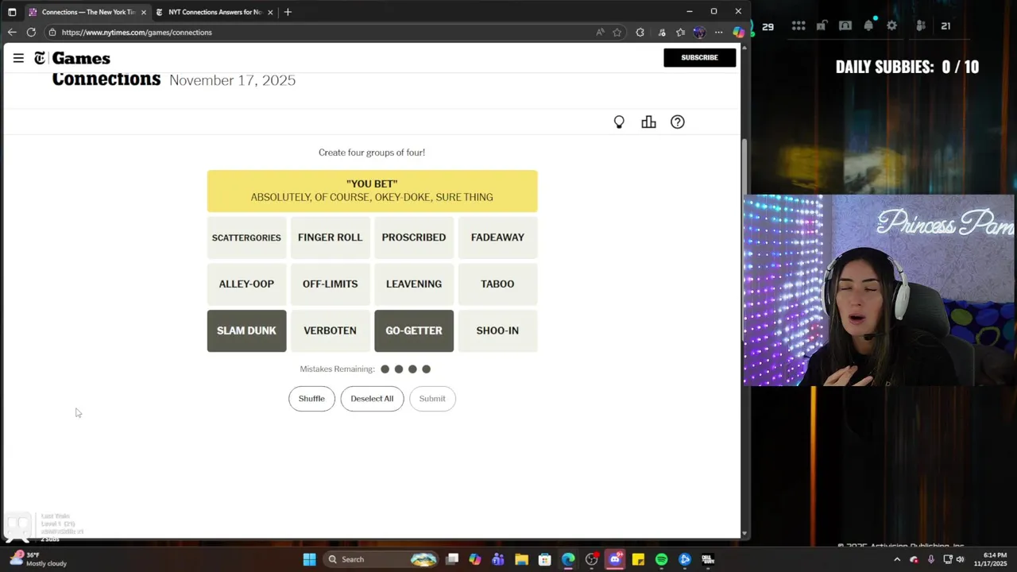Open the Sticky Notes taskbar icon
The image size is (1017, 572).
[638, 559]
